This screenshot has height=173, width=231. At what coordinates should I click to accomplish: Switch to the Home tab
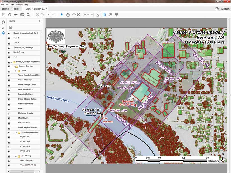(x=5, y=9)
